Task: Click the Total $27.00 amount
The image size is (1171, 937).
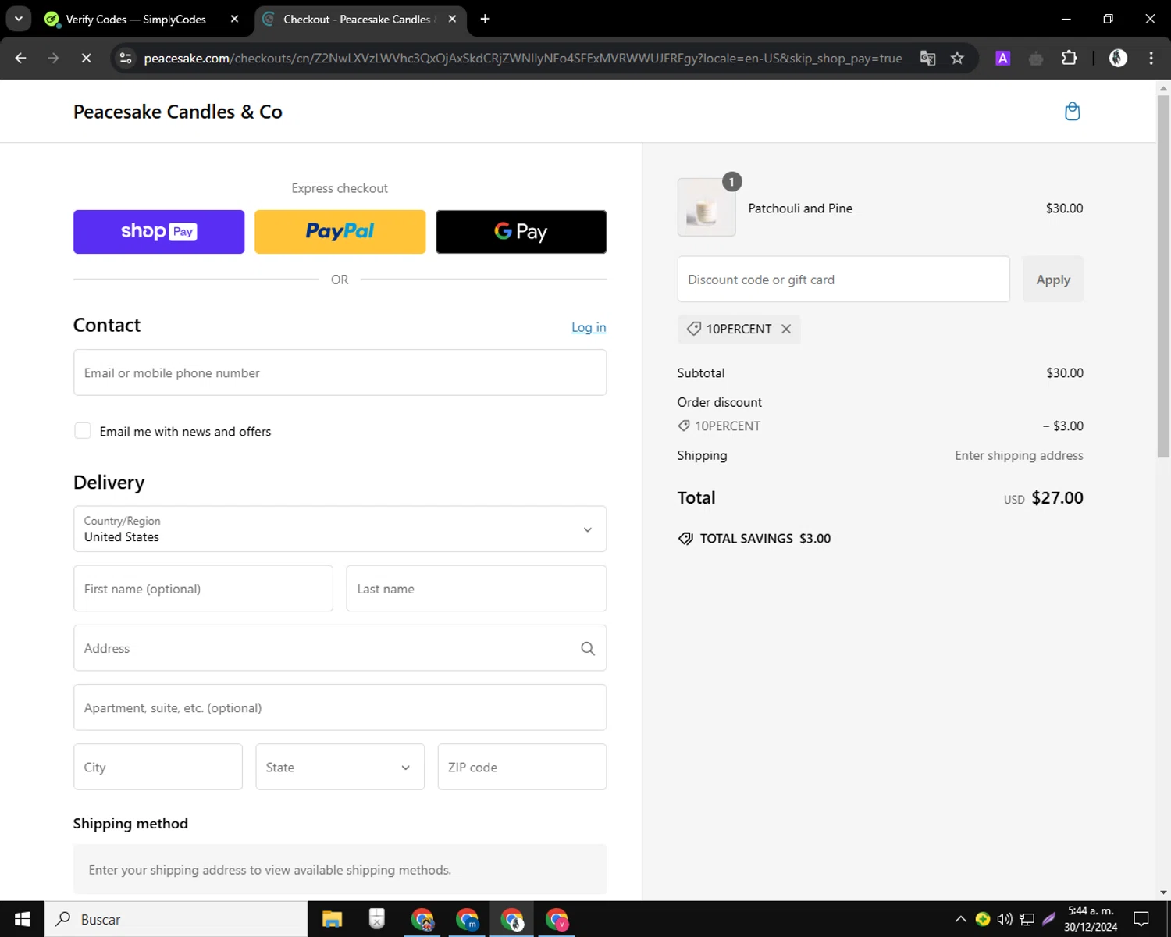Action: [x=1057, y=498]
